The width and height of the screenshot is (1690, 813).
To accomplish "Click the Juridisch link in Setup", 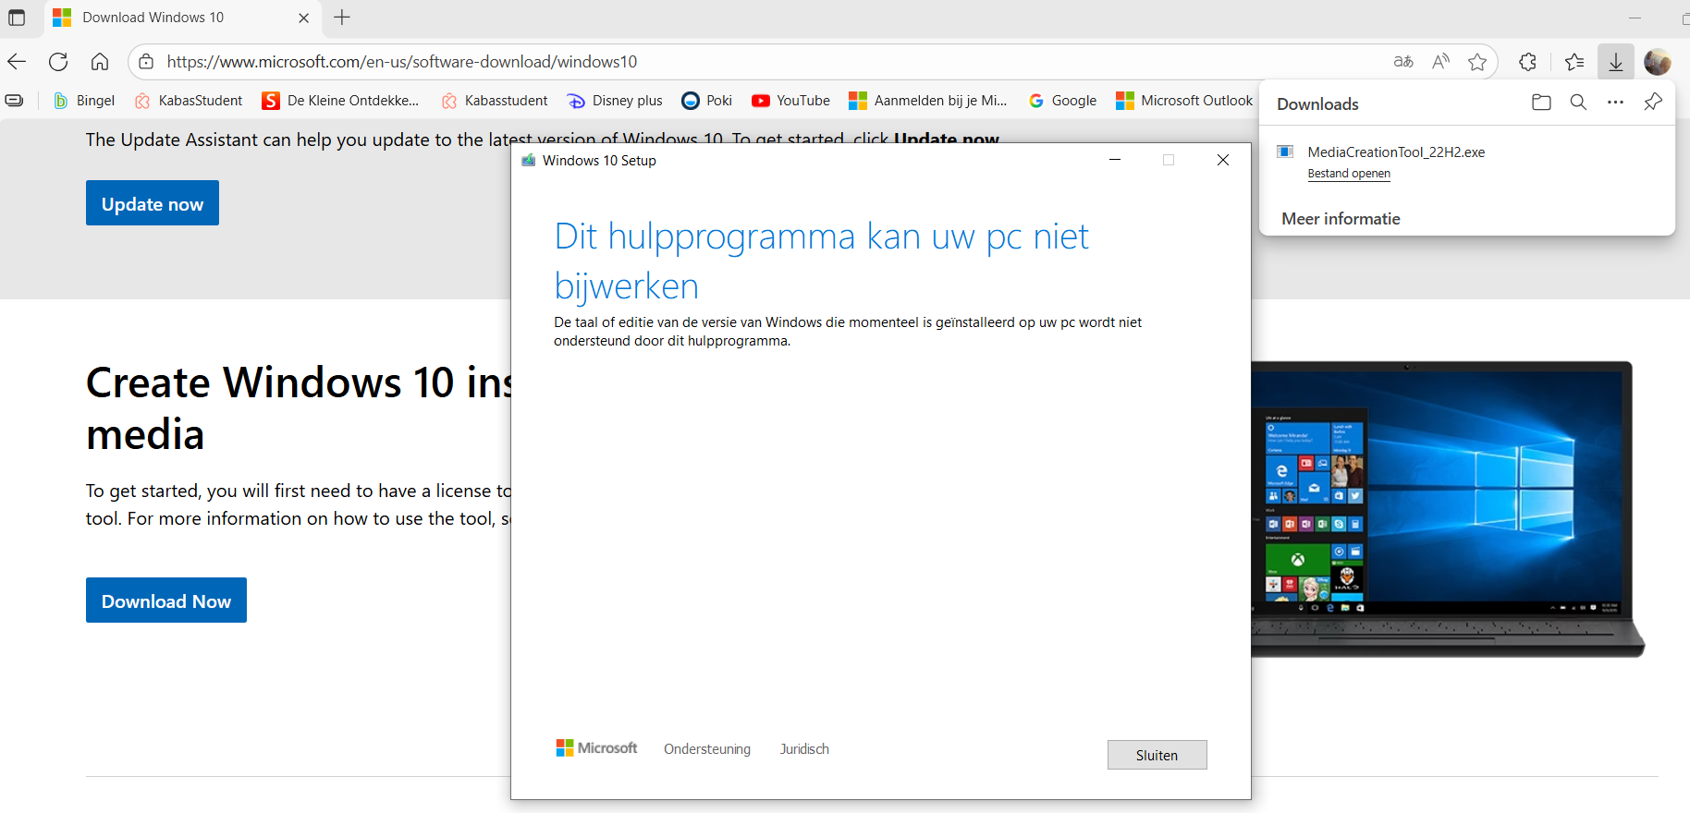I will click(804, 749).
